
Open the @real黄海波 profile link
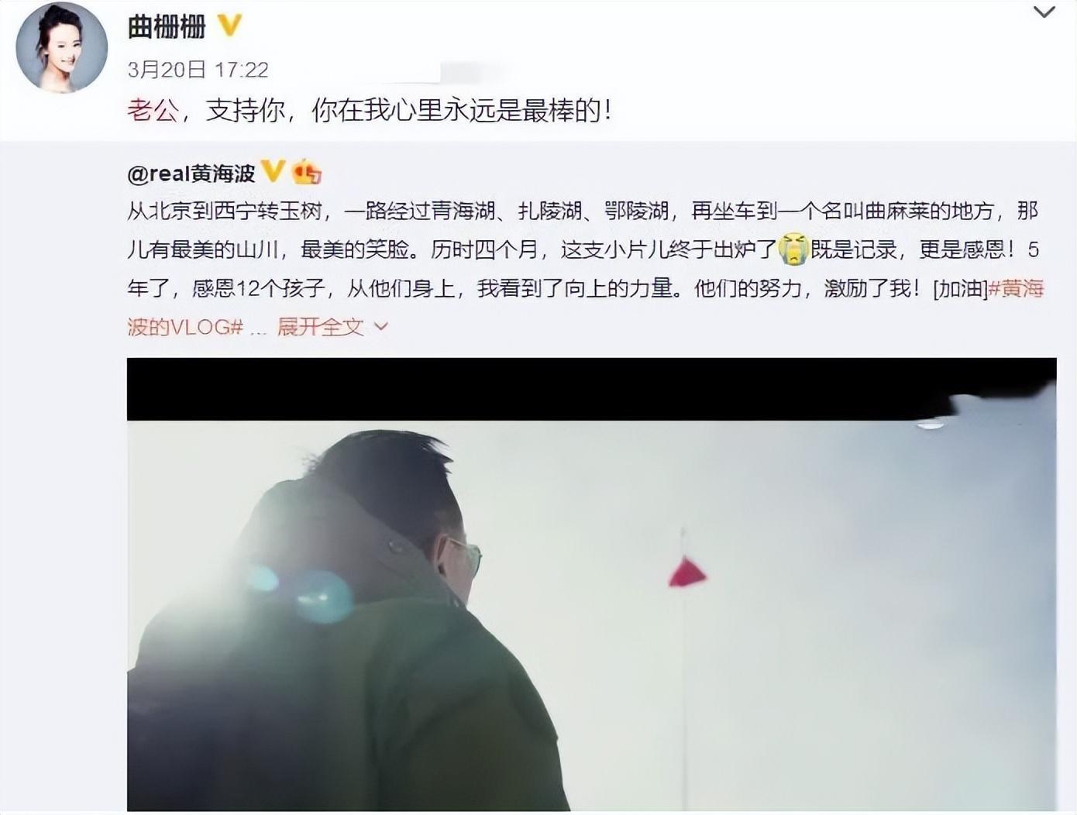tap(191, 173)
